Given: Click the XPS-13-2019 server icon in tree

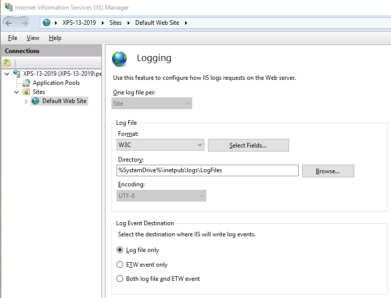Looking at the screenshot, I should coord(17,74).
